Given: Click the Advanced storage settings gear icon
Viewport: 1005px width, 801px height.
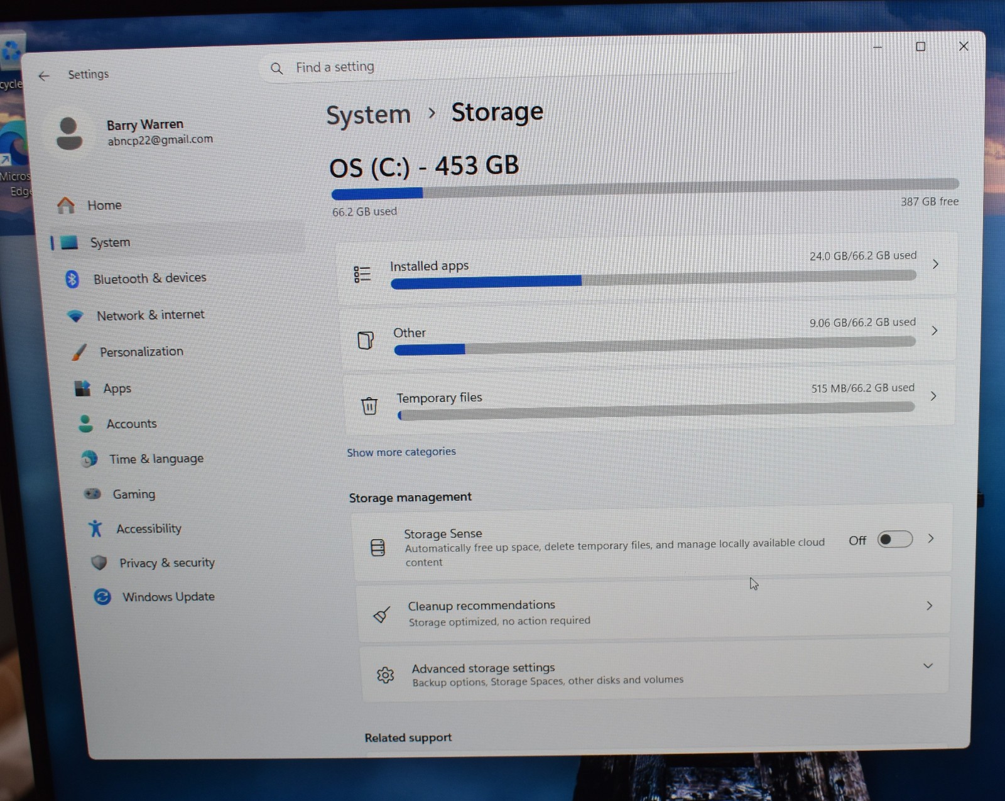Looking at the screenshot, I should click(386, 675).
